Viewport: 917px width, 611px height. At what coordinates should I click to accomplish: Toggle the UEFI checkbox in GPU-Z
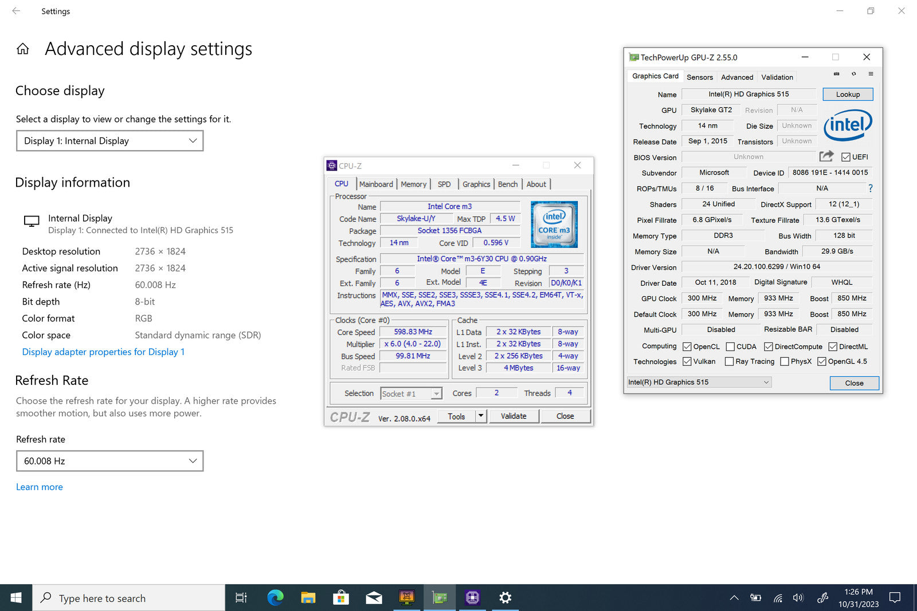845,157
